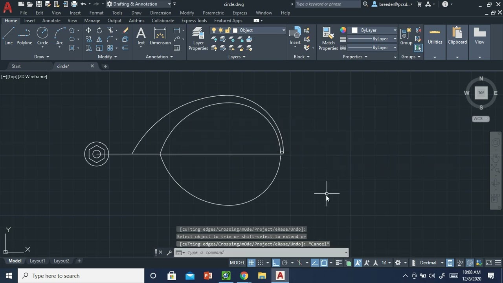Select the Circle drawing tool
This screenshot has height=283, width=503.
click(x=42, y=36)
